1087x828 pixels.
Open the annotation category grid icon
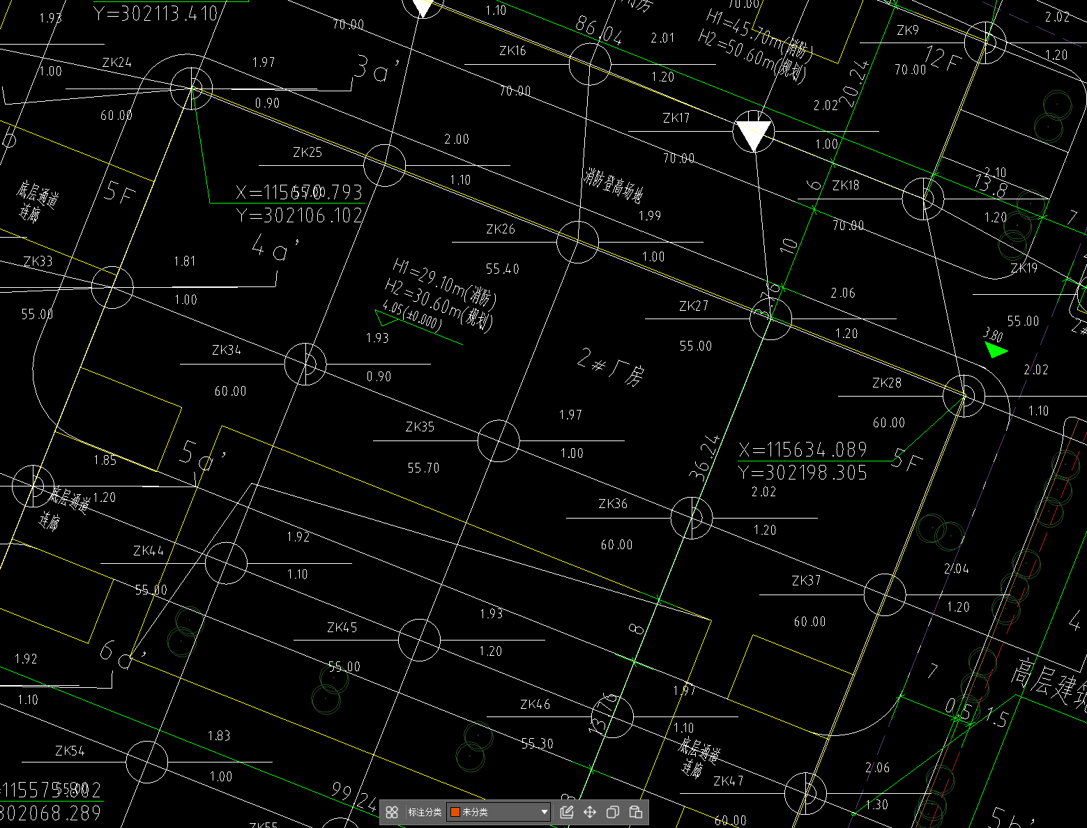click(x=392, y=812)
